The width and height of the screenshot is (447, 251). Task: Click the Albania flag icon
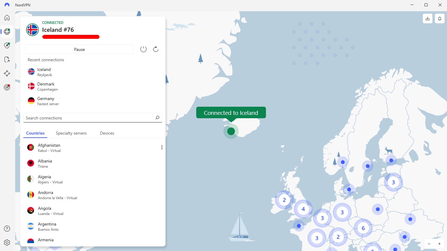(x=31, y=163)
